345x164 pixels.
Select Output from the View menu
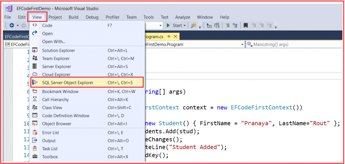[49, 140]
